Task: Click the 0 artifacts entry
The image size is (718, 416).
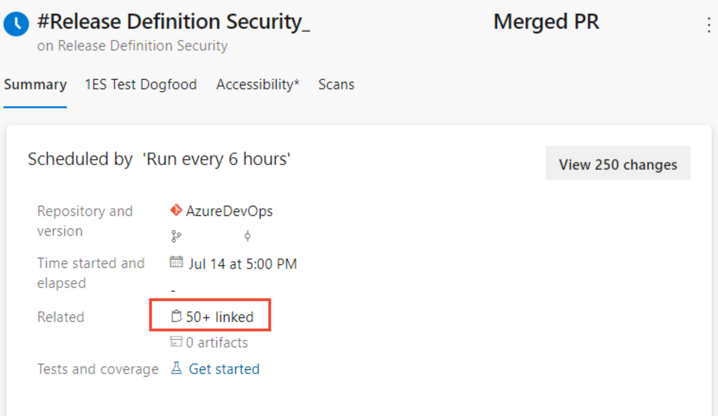Action: click(217, 342)
